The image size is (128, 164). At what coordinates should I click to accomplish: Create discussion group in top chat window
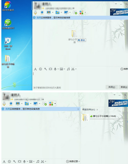tap(75, 13)
